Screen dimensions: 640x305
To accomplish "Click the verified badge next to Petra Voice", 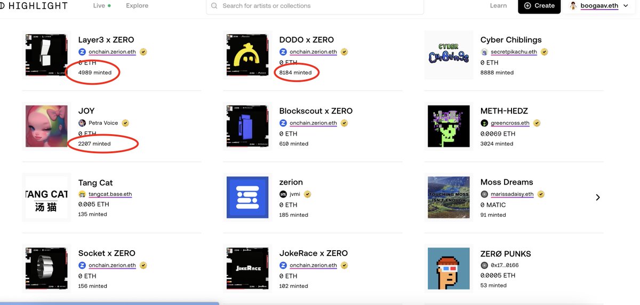I will click(125, 123).
